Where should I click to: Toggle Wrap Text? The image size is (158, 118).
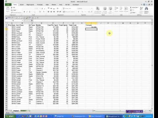(x=67, y=9)
